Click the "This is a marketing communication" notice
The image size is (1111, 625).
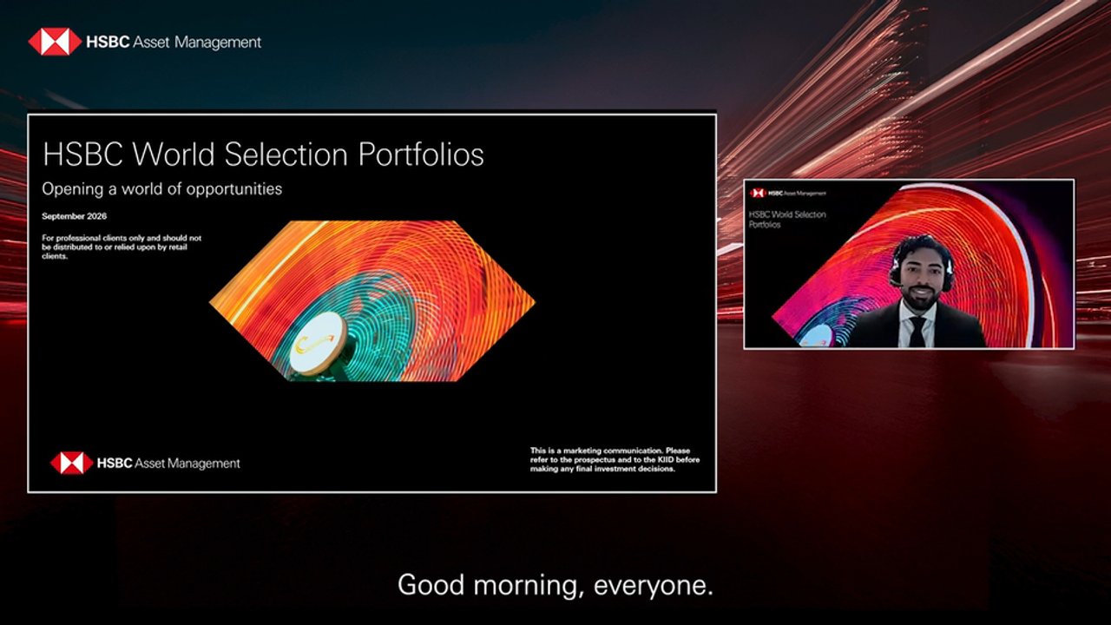(x=615, y=459)
